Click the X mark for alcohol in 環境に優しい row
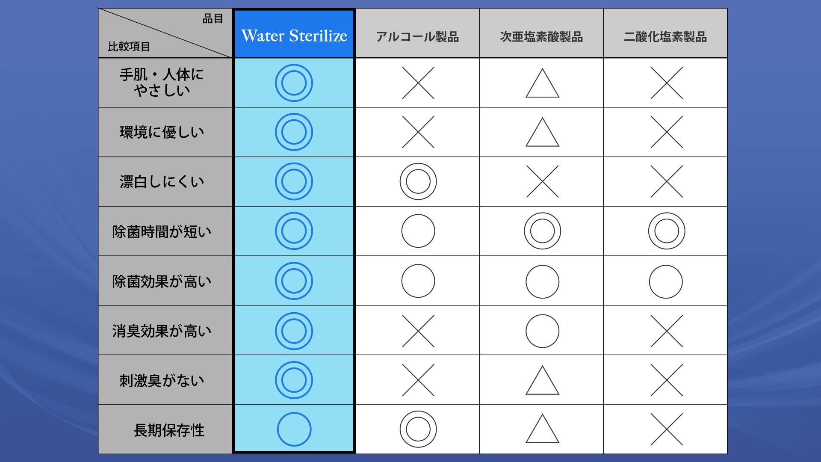 pyautogui.click(x=418, y=132)
